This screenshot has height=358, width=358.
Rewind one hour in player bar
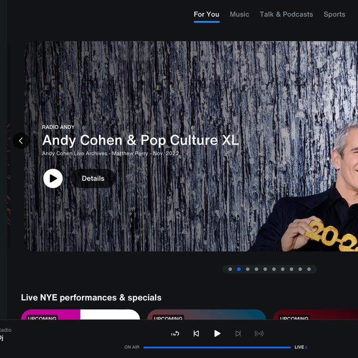(x=175, y=334)
